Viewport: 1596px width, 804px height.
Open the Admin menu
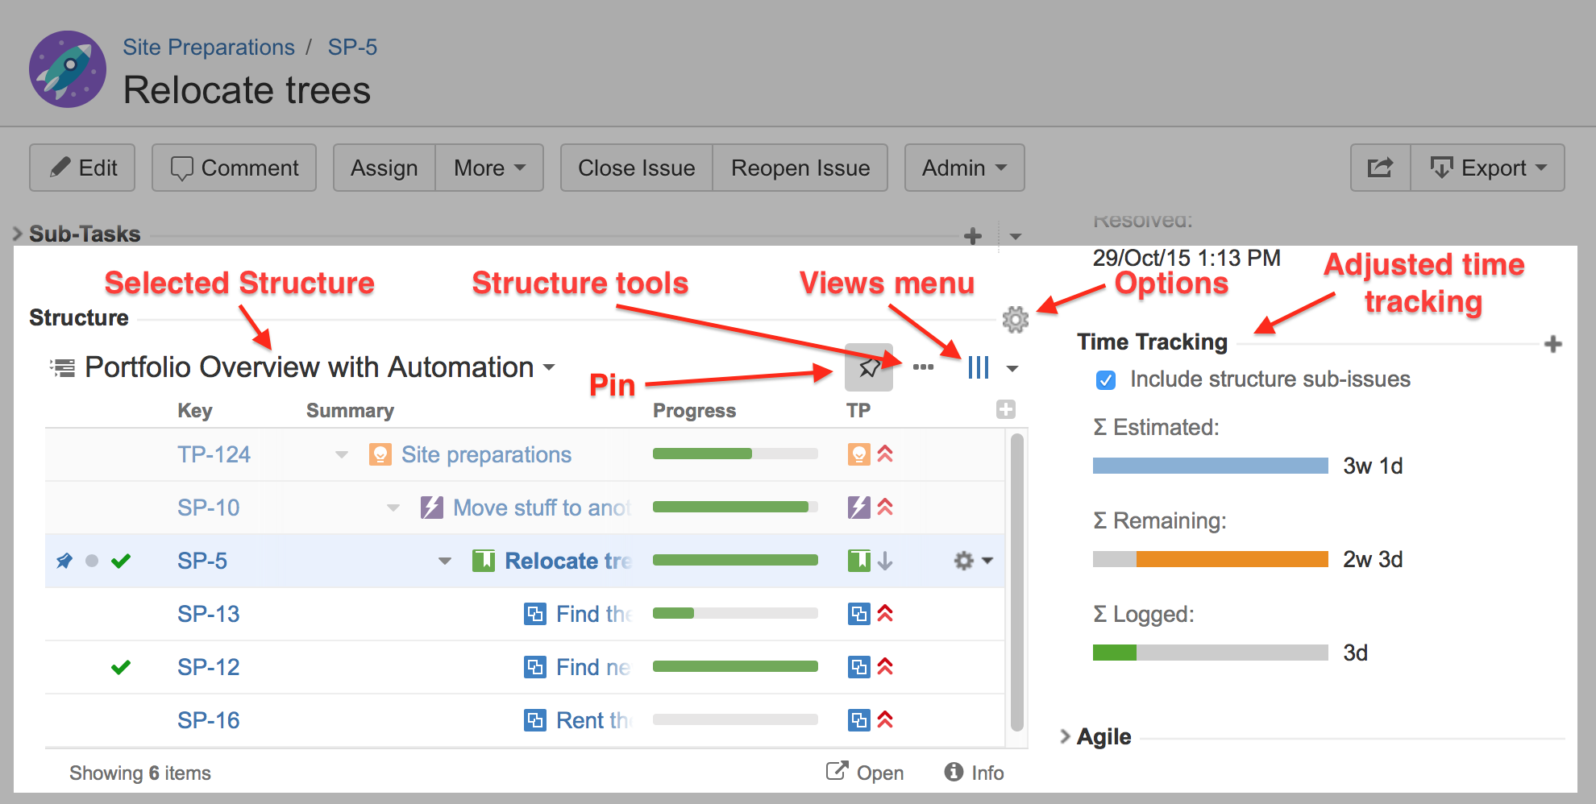click(x=963, y=168)
